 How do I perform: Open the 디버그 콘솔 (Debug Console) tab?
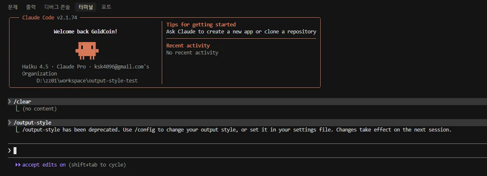[57, 7]
